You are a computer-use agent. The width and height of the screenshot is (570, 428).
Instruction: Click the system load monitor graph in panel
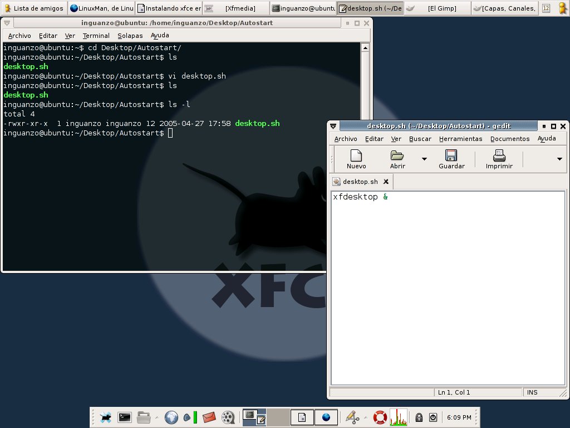coord(399,417)
